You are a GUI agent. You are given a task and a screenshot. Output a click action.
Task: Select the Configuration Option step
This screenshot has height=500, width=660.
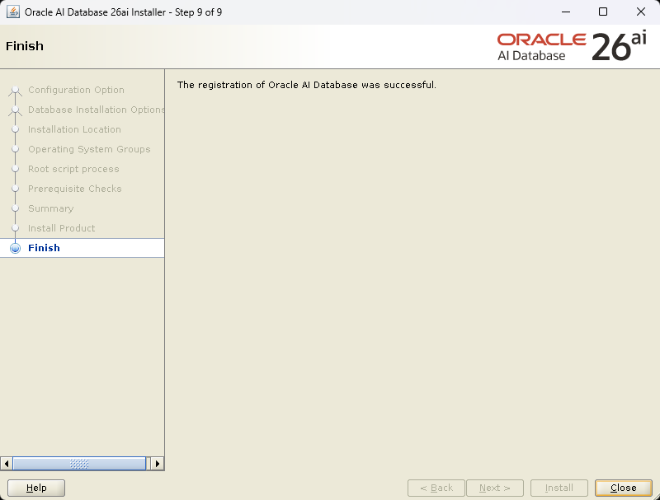76,90
